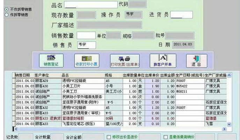Viewport: 240px width, 140px height.
Task: Click the 出库单价 column header
Action: pos(152,75)
